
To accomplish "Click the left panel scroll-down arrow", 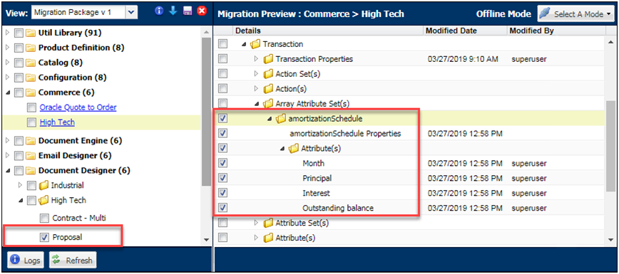I will [207, 240].
